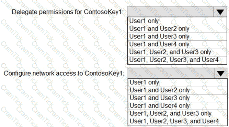The width and height of the screenshot is (229, 127).
Task: Pick 'User1 and User3 only' for network access
Action: pyautogui.click(x=178, y=98)
